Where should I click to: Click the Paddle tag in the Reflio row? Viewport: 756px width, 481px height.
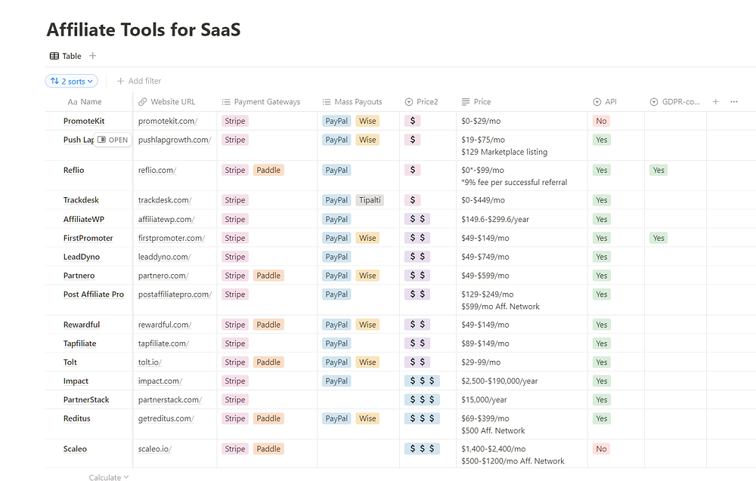pos(268,170)
